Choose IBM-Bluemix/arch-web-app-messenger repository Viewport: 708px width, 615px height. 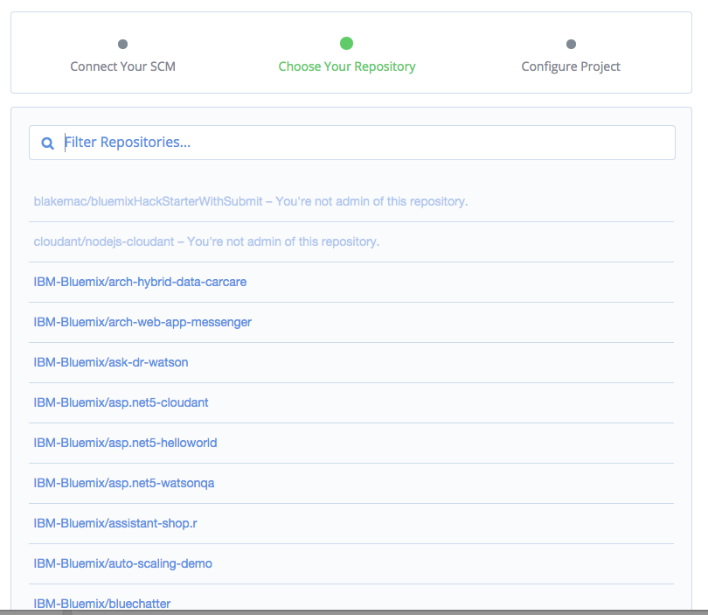(142, 322)
